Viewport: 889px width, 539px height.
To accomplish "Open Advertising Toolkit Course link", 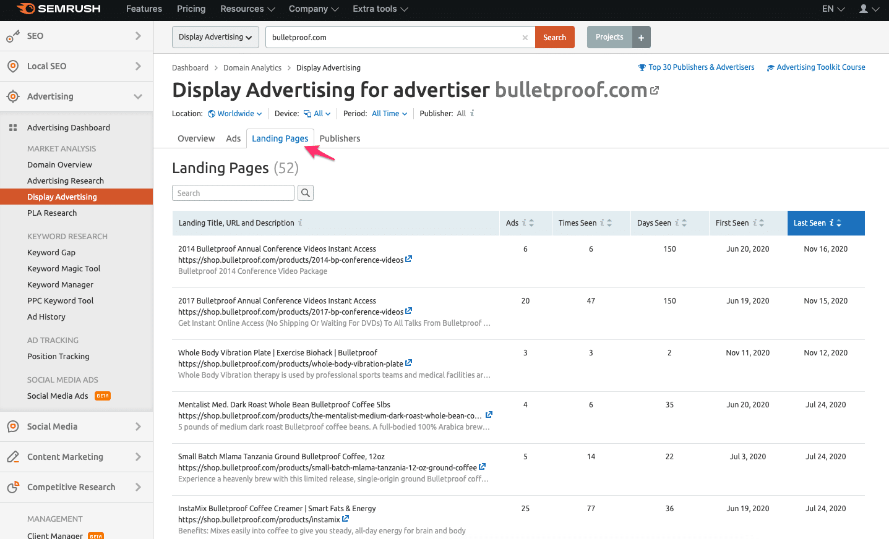I will 821,67.
